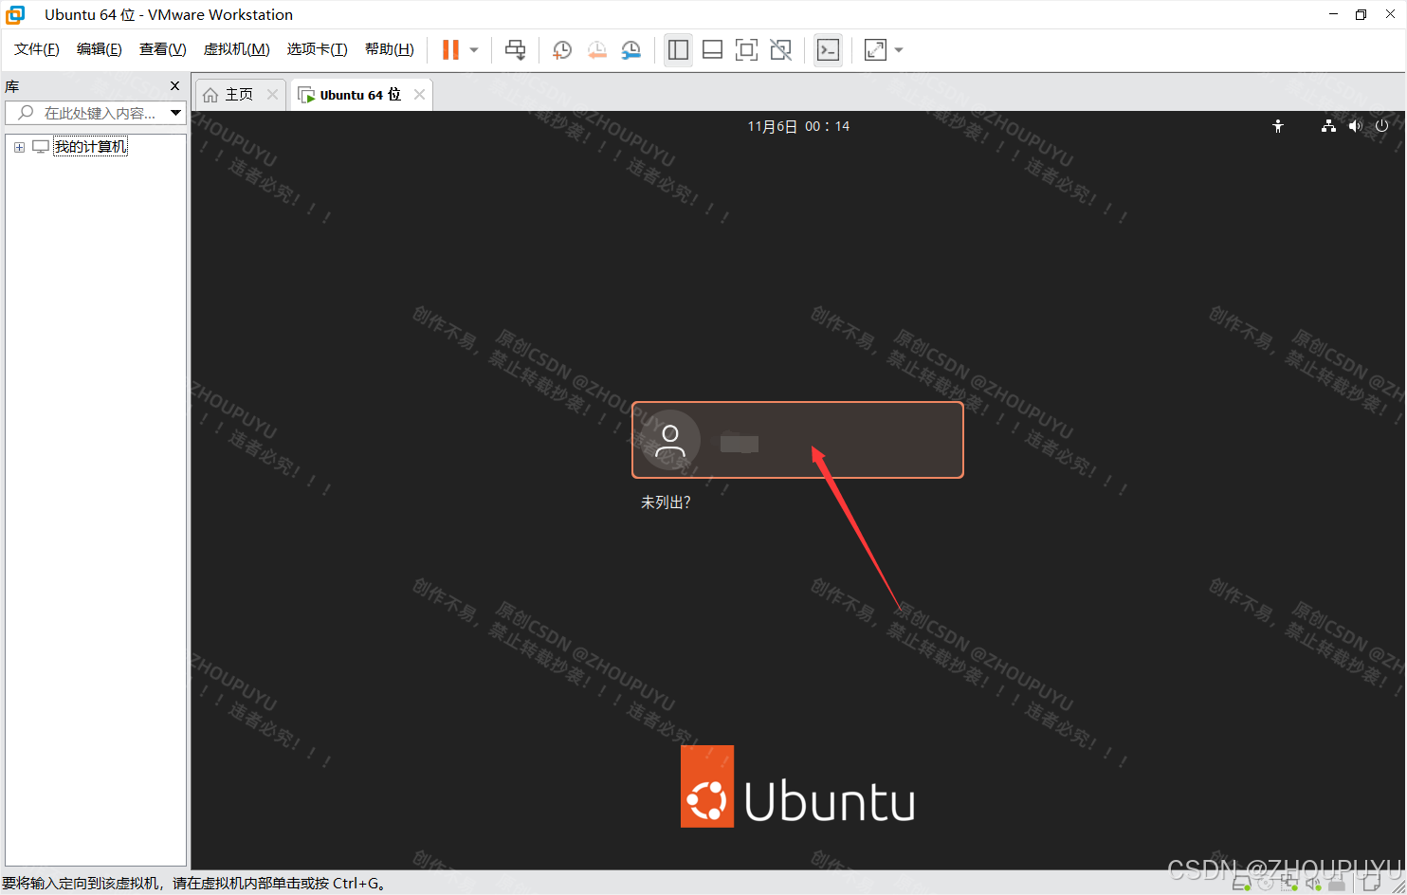The image size is (1407, 895).
Task: Toggle the library sidebar view icon
Action: pos(678,50)
